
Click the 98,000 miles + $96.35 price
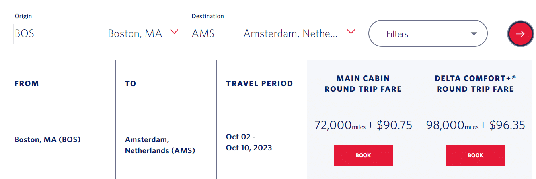(x=475, y=125)
